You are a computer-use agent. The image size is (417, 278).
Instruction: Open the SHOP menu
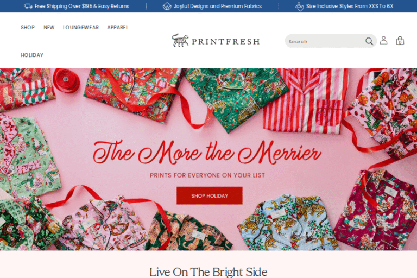(x=28, y=27)
